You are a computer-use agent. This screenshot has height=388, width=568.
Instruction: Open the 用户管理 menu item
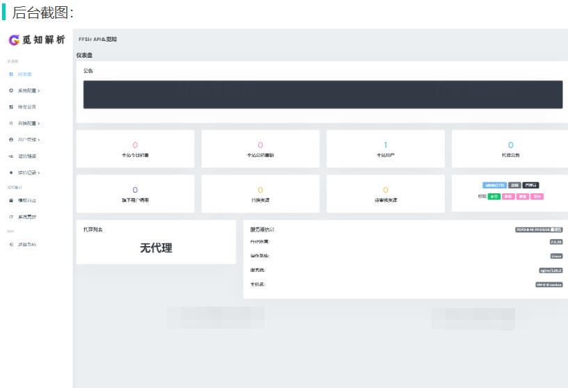coord(27,140)
